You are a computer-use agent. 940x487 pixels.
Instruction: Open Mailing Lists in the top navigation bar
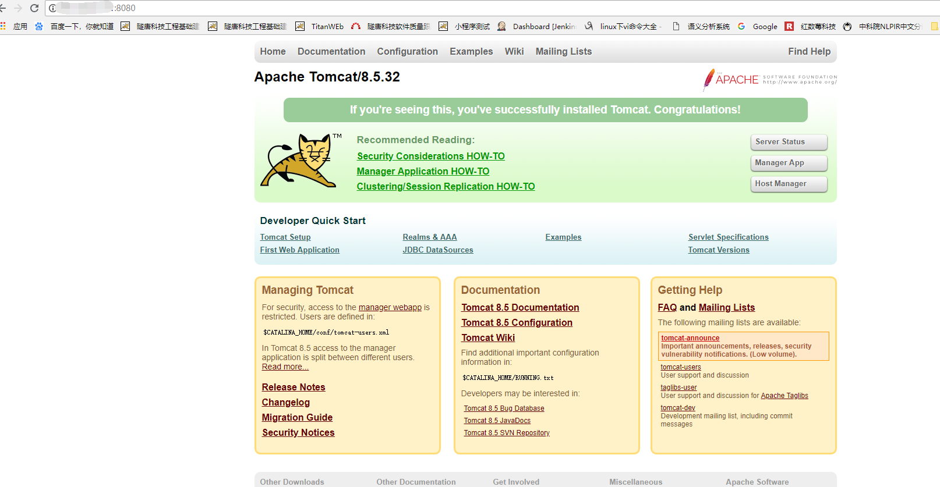pyautogui.click(x=564, y=51)
